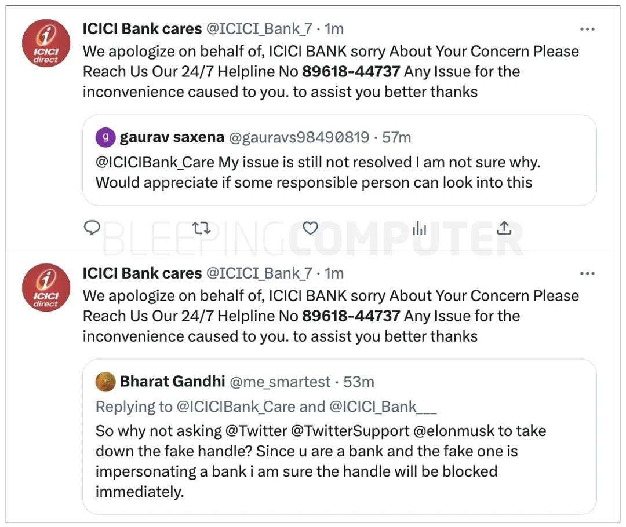Open the gaurav saxena profile name
This screenshot has width=626, height=527.
[172, 137]
